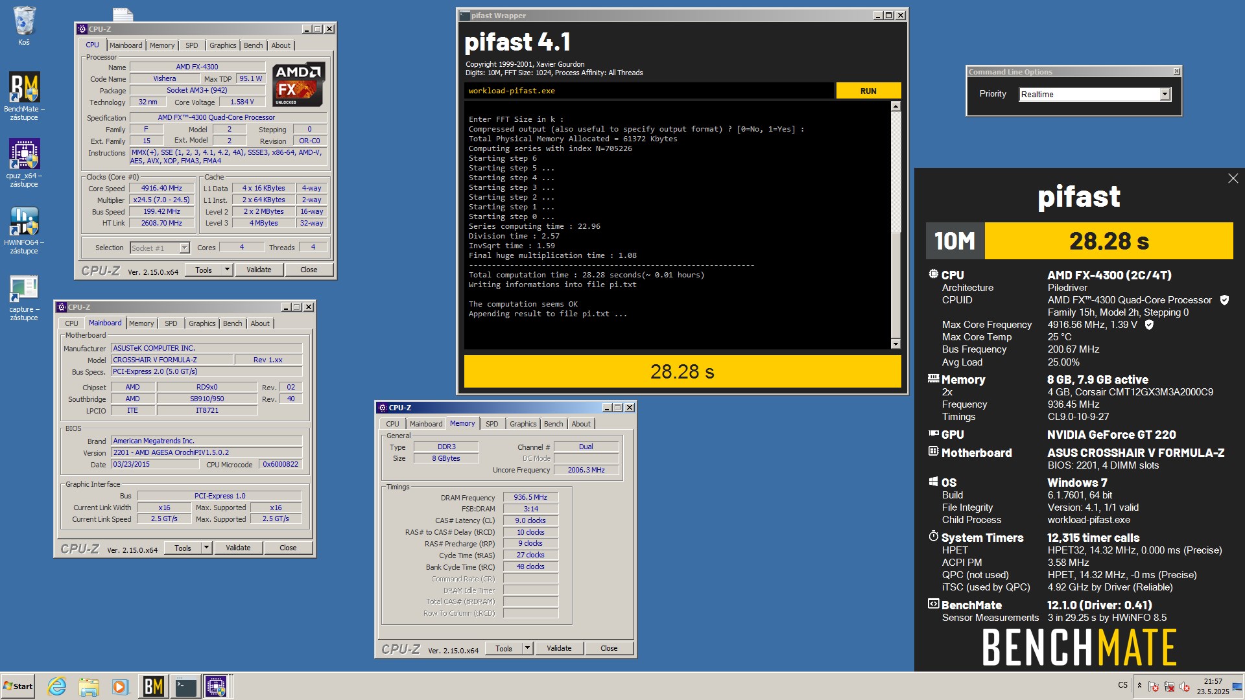Image resolution: width=1245 pixels, height=700 pixels.
Task: Click the AMD FX Unlocked processor logo
Action: pyautogui.click(x=298, y=85)
